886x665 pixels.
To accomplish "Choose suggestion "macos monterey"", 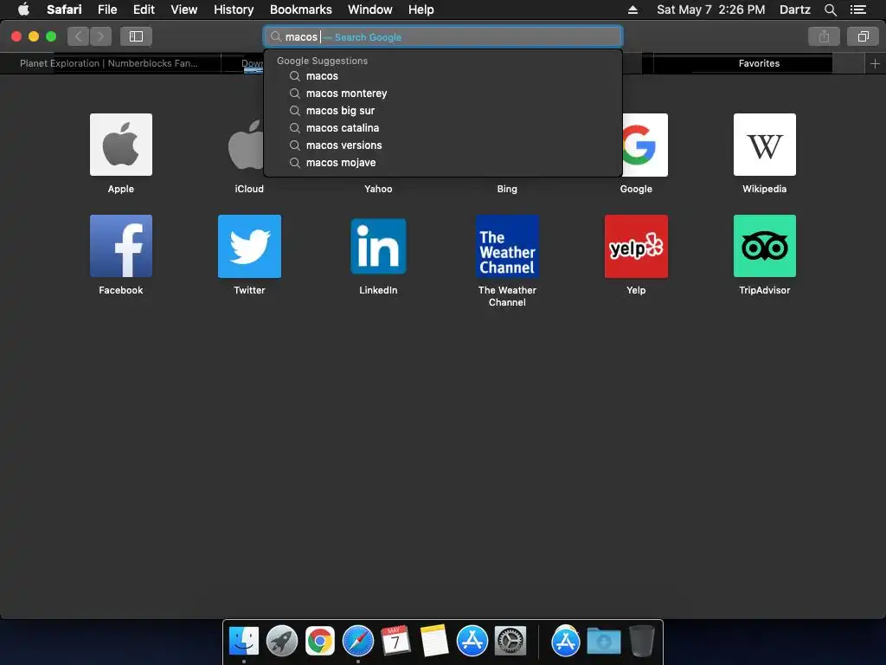I will [443, 94].
